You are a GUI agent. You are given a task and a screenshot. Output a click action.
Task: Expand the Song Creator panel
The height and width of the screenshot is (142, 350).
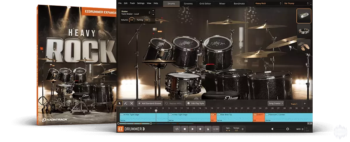coord(276,103)
